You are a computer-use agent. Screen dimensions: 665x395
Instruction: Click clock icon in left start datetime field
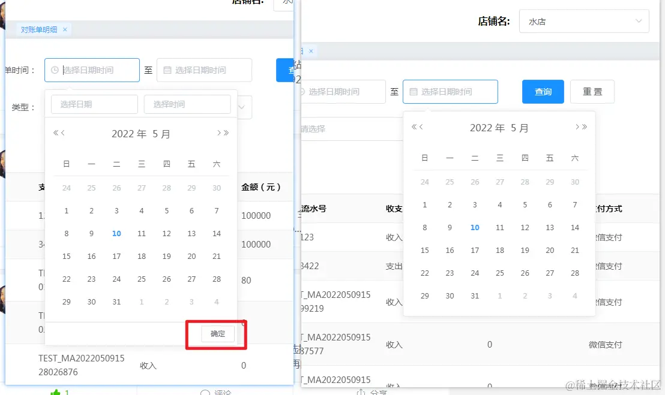(x=55, y=70)
